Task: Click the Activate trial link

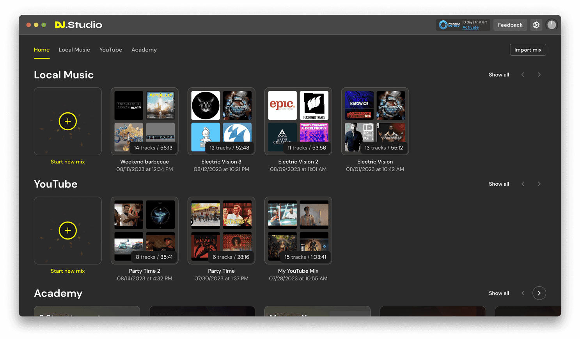Action: (470, 28)
